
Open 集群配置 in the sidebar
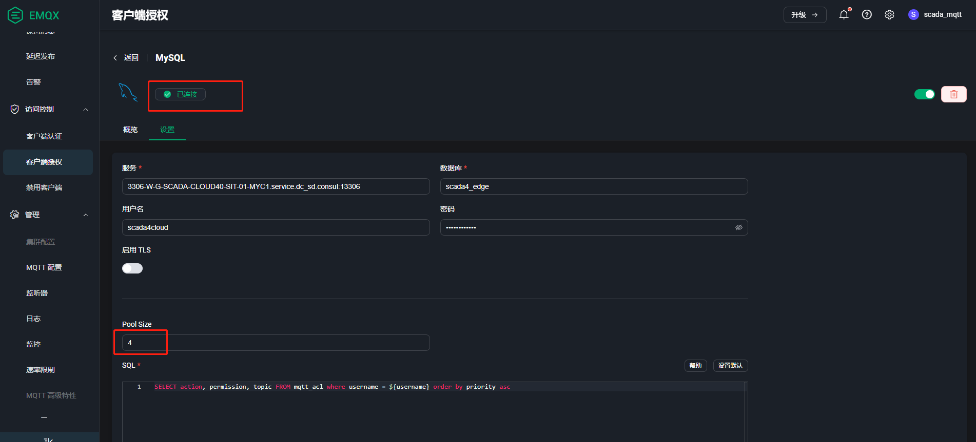coord(41,242)
